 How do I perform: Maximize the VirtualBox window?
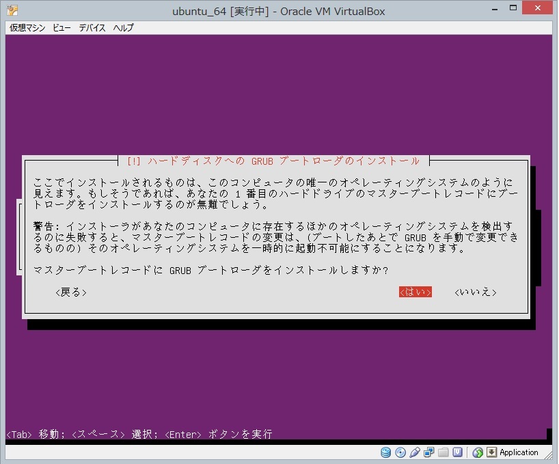[513, 8]
